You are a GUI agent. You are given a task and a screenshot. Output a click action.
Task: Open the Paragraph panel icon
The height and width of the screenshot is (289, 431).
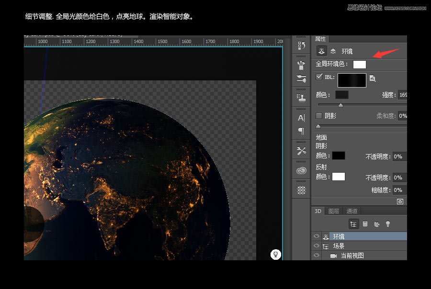(301, 131)
